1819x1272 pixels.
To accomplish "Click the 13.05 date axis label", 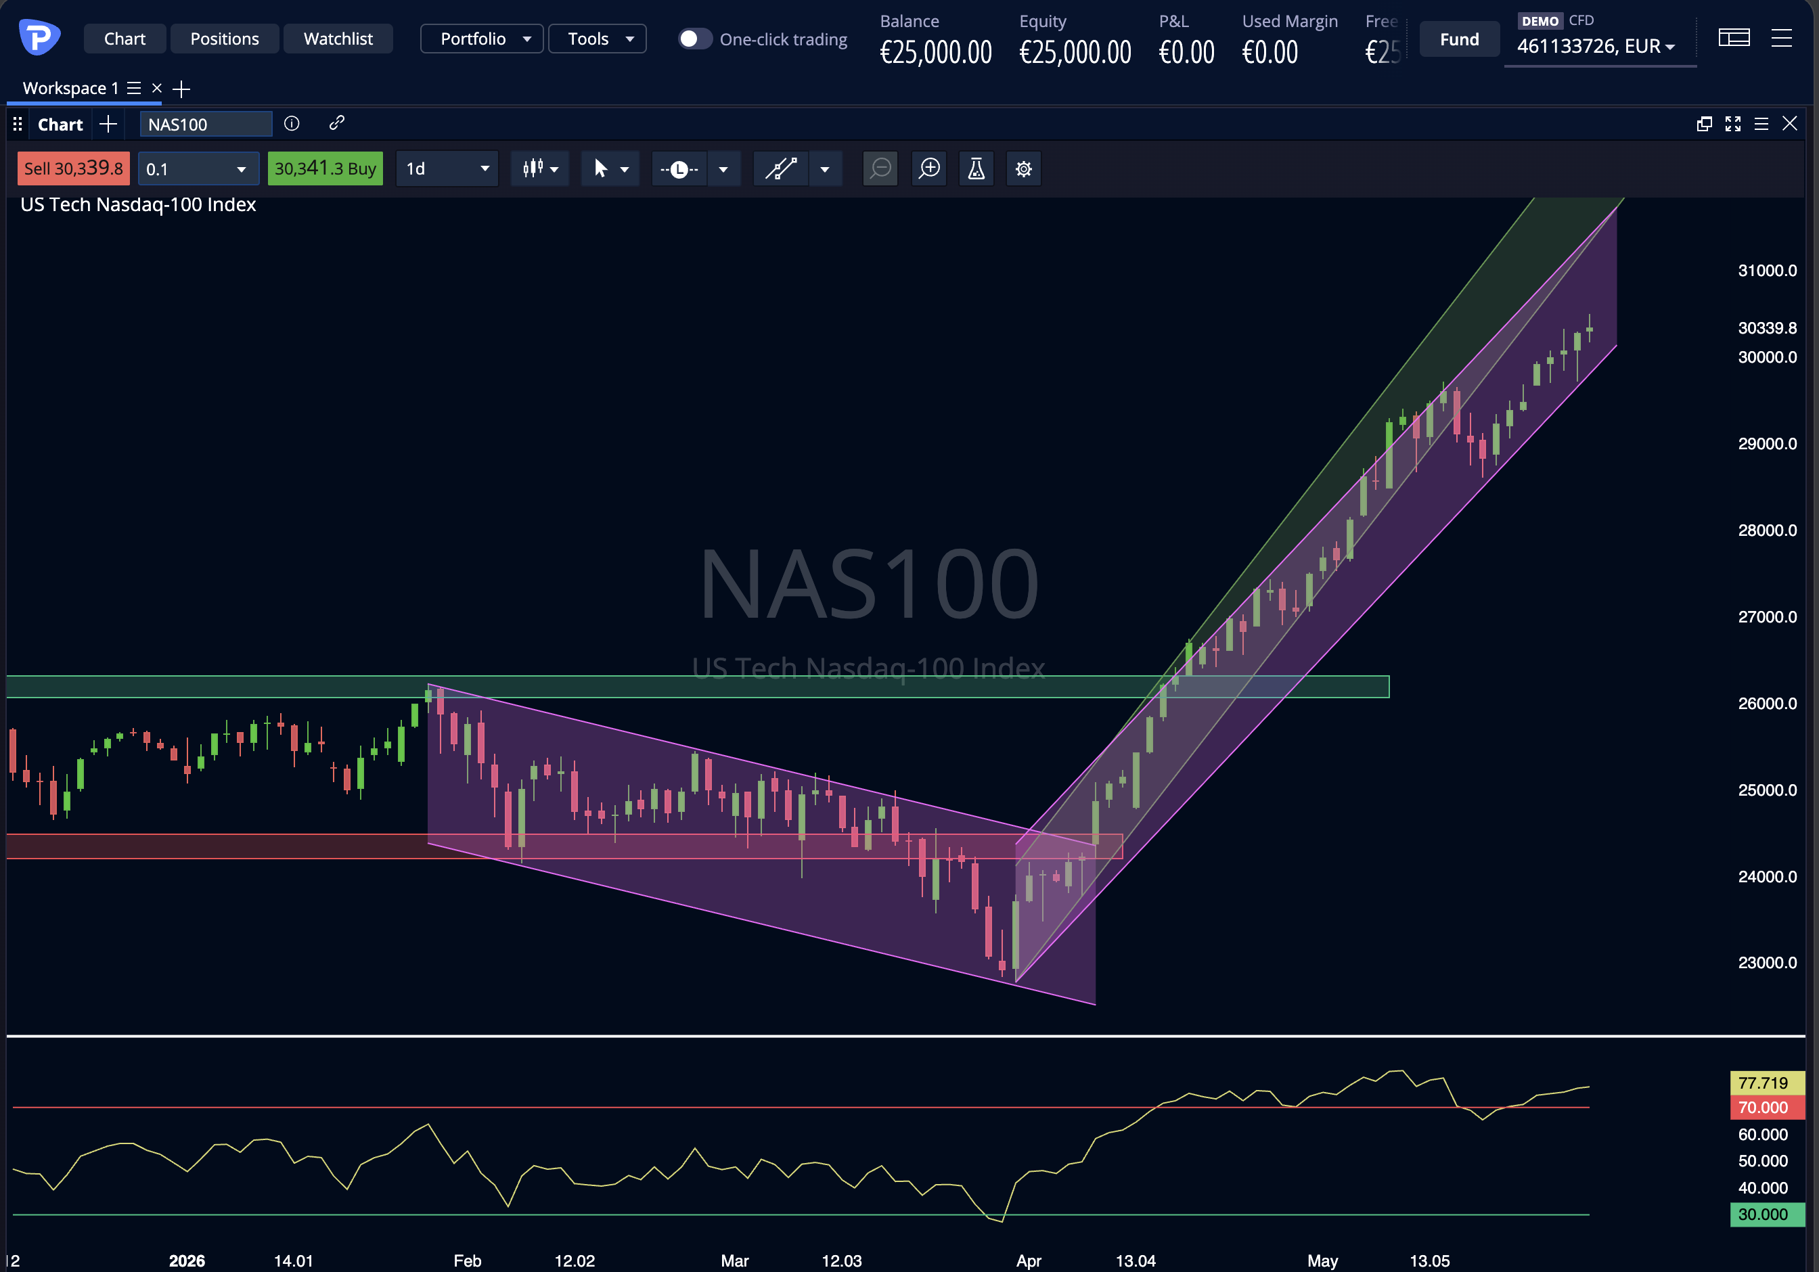I will [x=1429, y=1260].
